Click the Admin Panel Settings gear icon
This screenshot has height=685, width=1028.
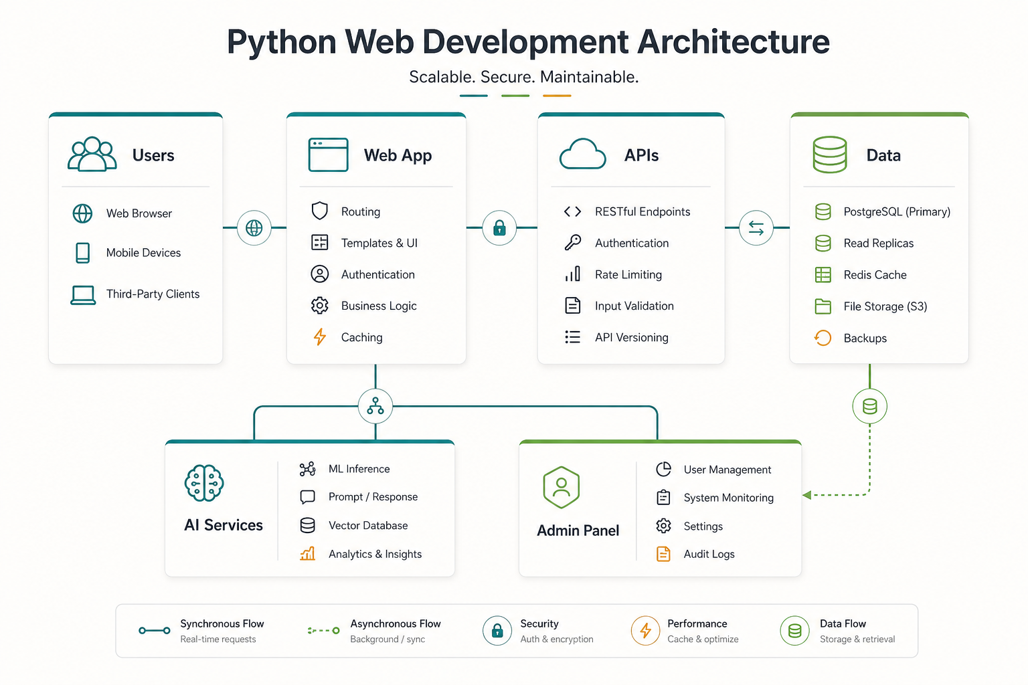coord(664,526)
